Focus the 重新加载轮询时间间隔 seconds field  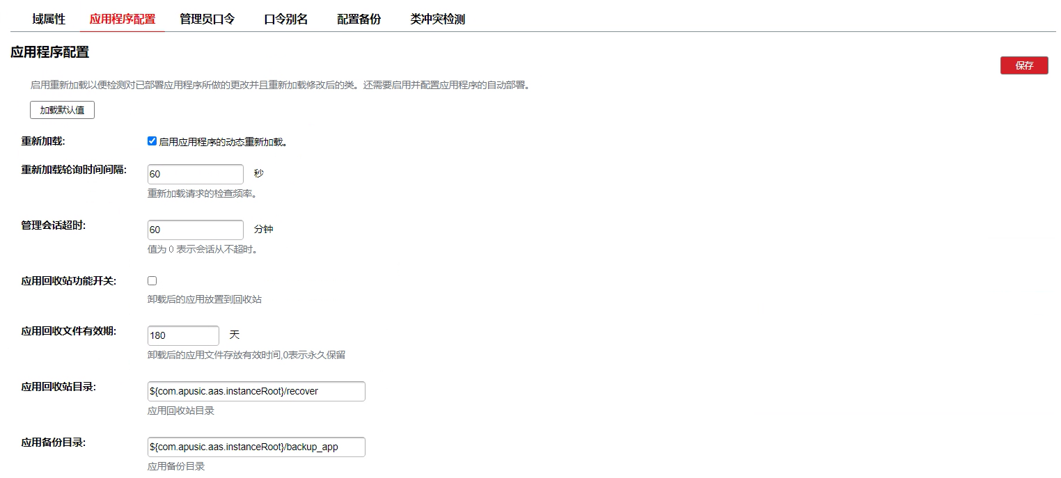click(196, 174)
